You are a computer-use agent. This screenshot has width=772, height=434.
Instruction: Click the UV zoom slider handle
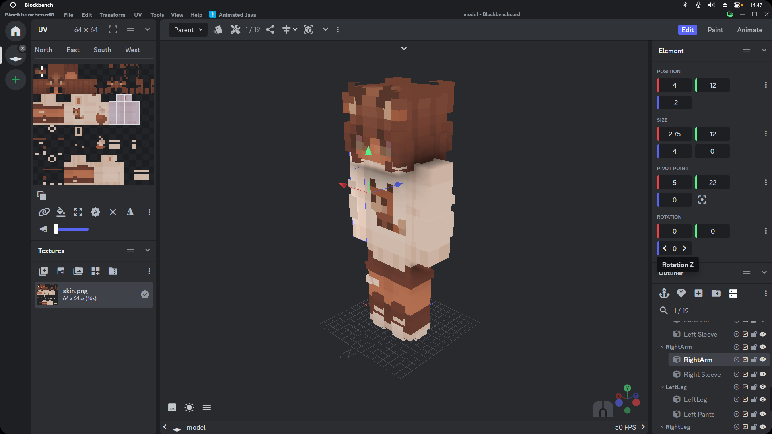click(56, 229)
